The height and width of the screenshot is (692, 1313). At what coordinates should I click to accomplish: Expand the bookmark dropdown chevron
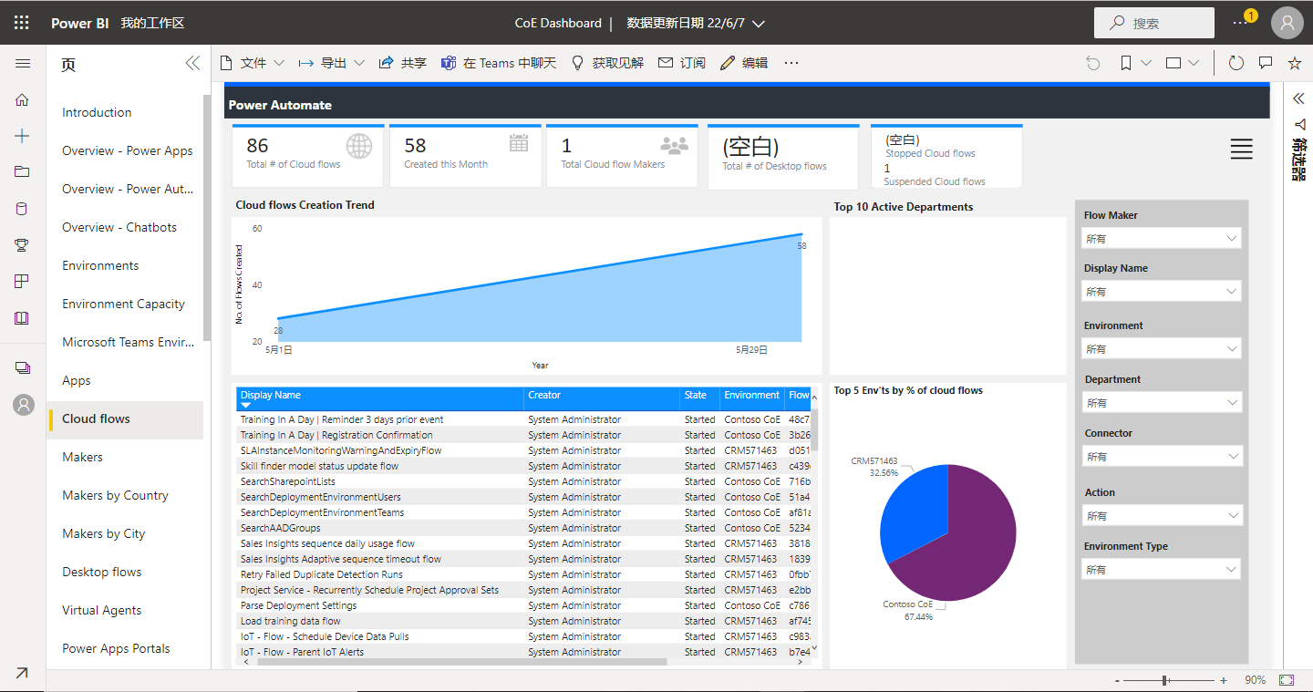[x=1146, y=63]
